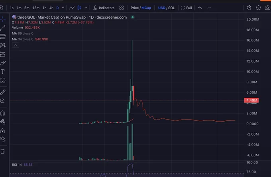Image resolution: width=271 pixels, height=177 pixels.
Task: Toggle magnet mode
Action: tap(3, 113)
